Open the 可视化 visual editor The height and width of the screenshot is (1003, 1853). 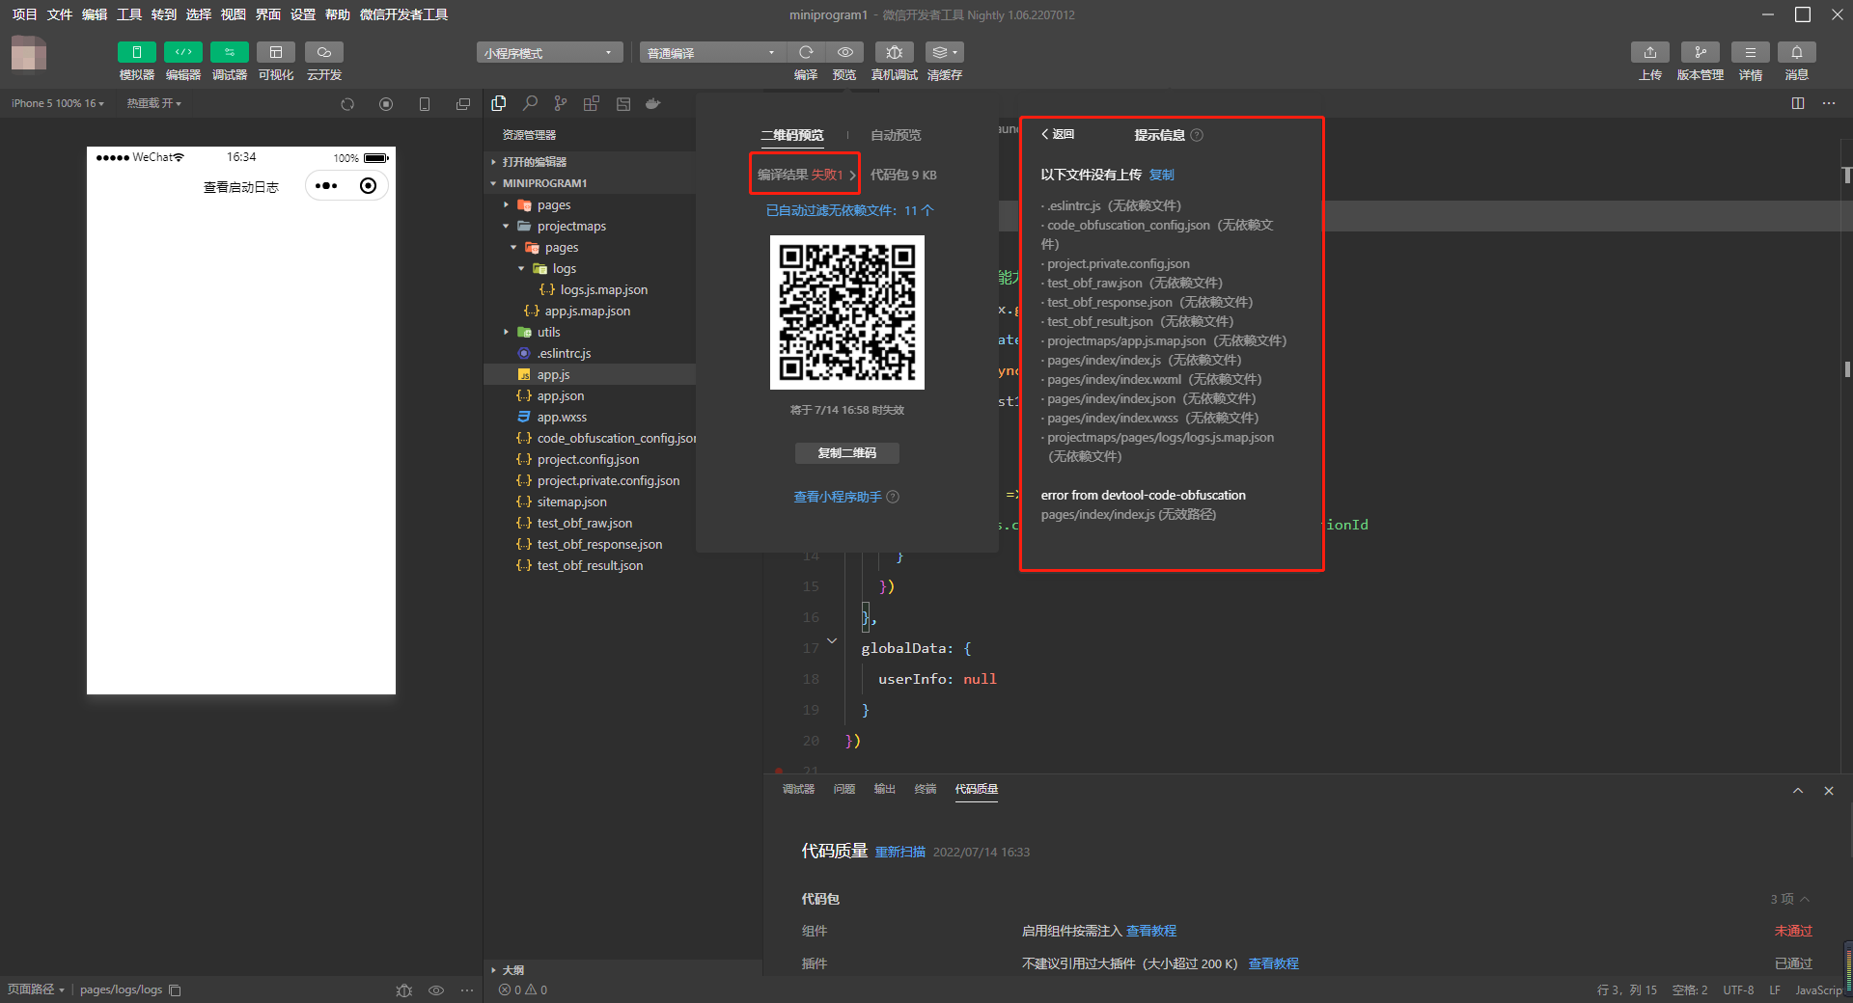coord(275,52)
